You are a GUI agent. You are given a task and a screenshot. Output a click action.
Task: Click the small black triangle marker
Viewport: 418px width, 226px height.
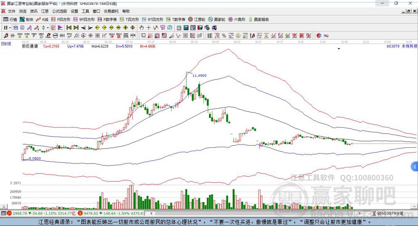[339, 49]
